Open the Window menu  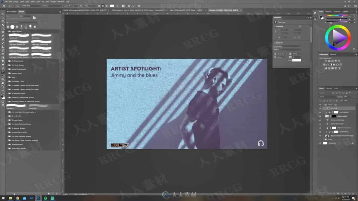click(61, 1)
